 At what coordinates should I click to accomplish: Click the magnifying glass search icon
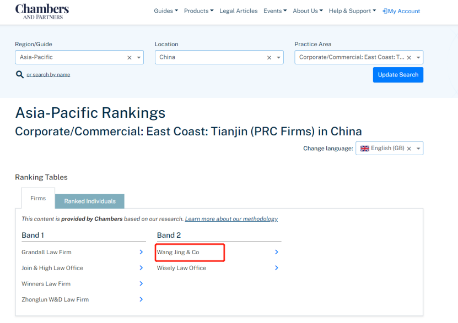[20, 74]
